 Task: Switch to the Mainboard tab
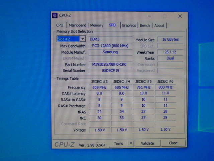click(77, 25)
